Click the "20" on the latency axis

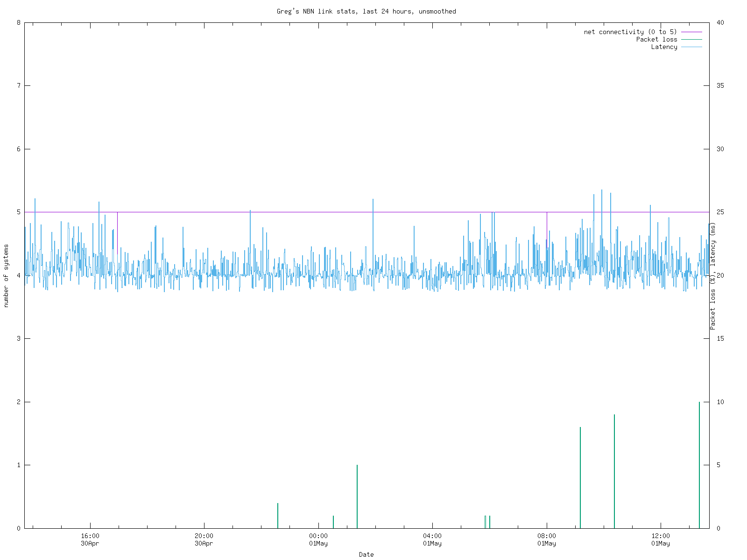pos(720,275)
